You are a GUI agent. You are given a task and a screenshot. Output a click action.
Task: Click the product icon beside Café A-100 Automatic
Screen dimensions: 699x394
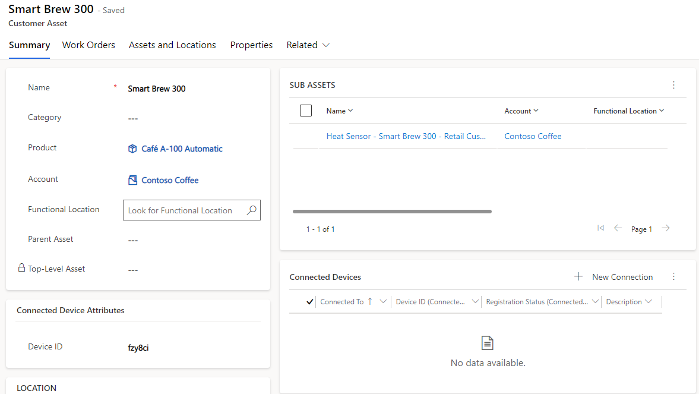pyautogui.click(x=132, y=149)
